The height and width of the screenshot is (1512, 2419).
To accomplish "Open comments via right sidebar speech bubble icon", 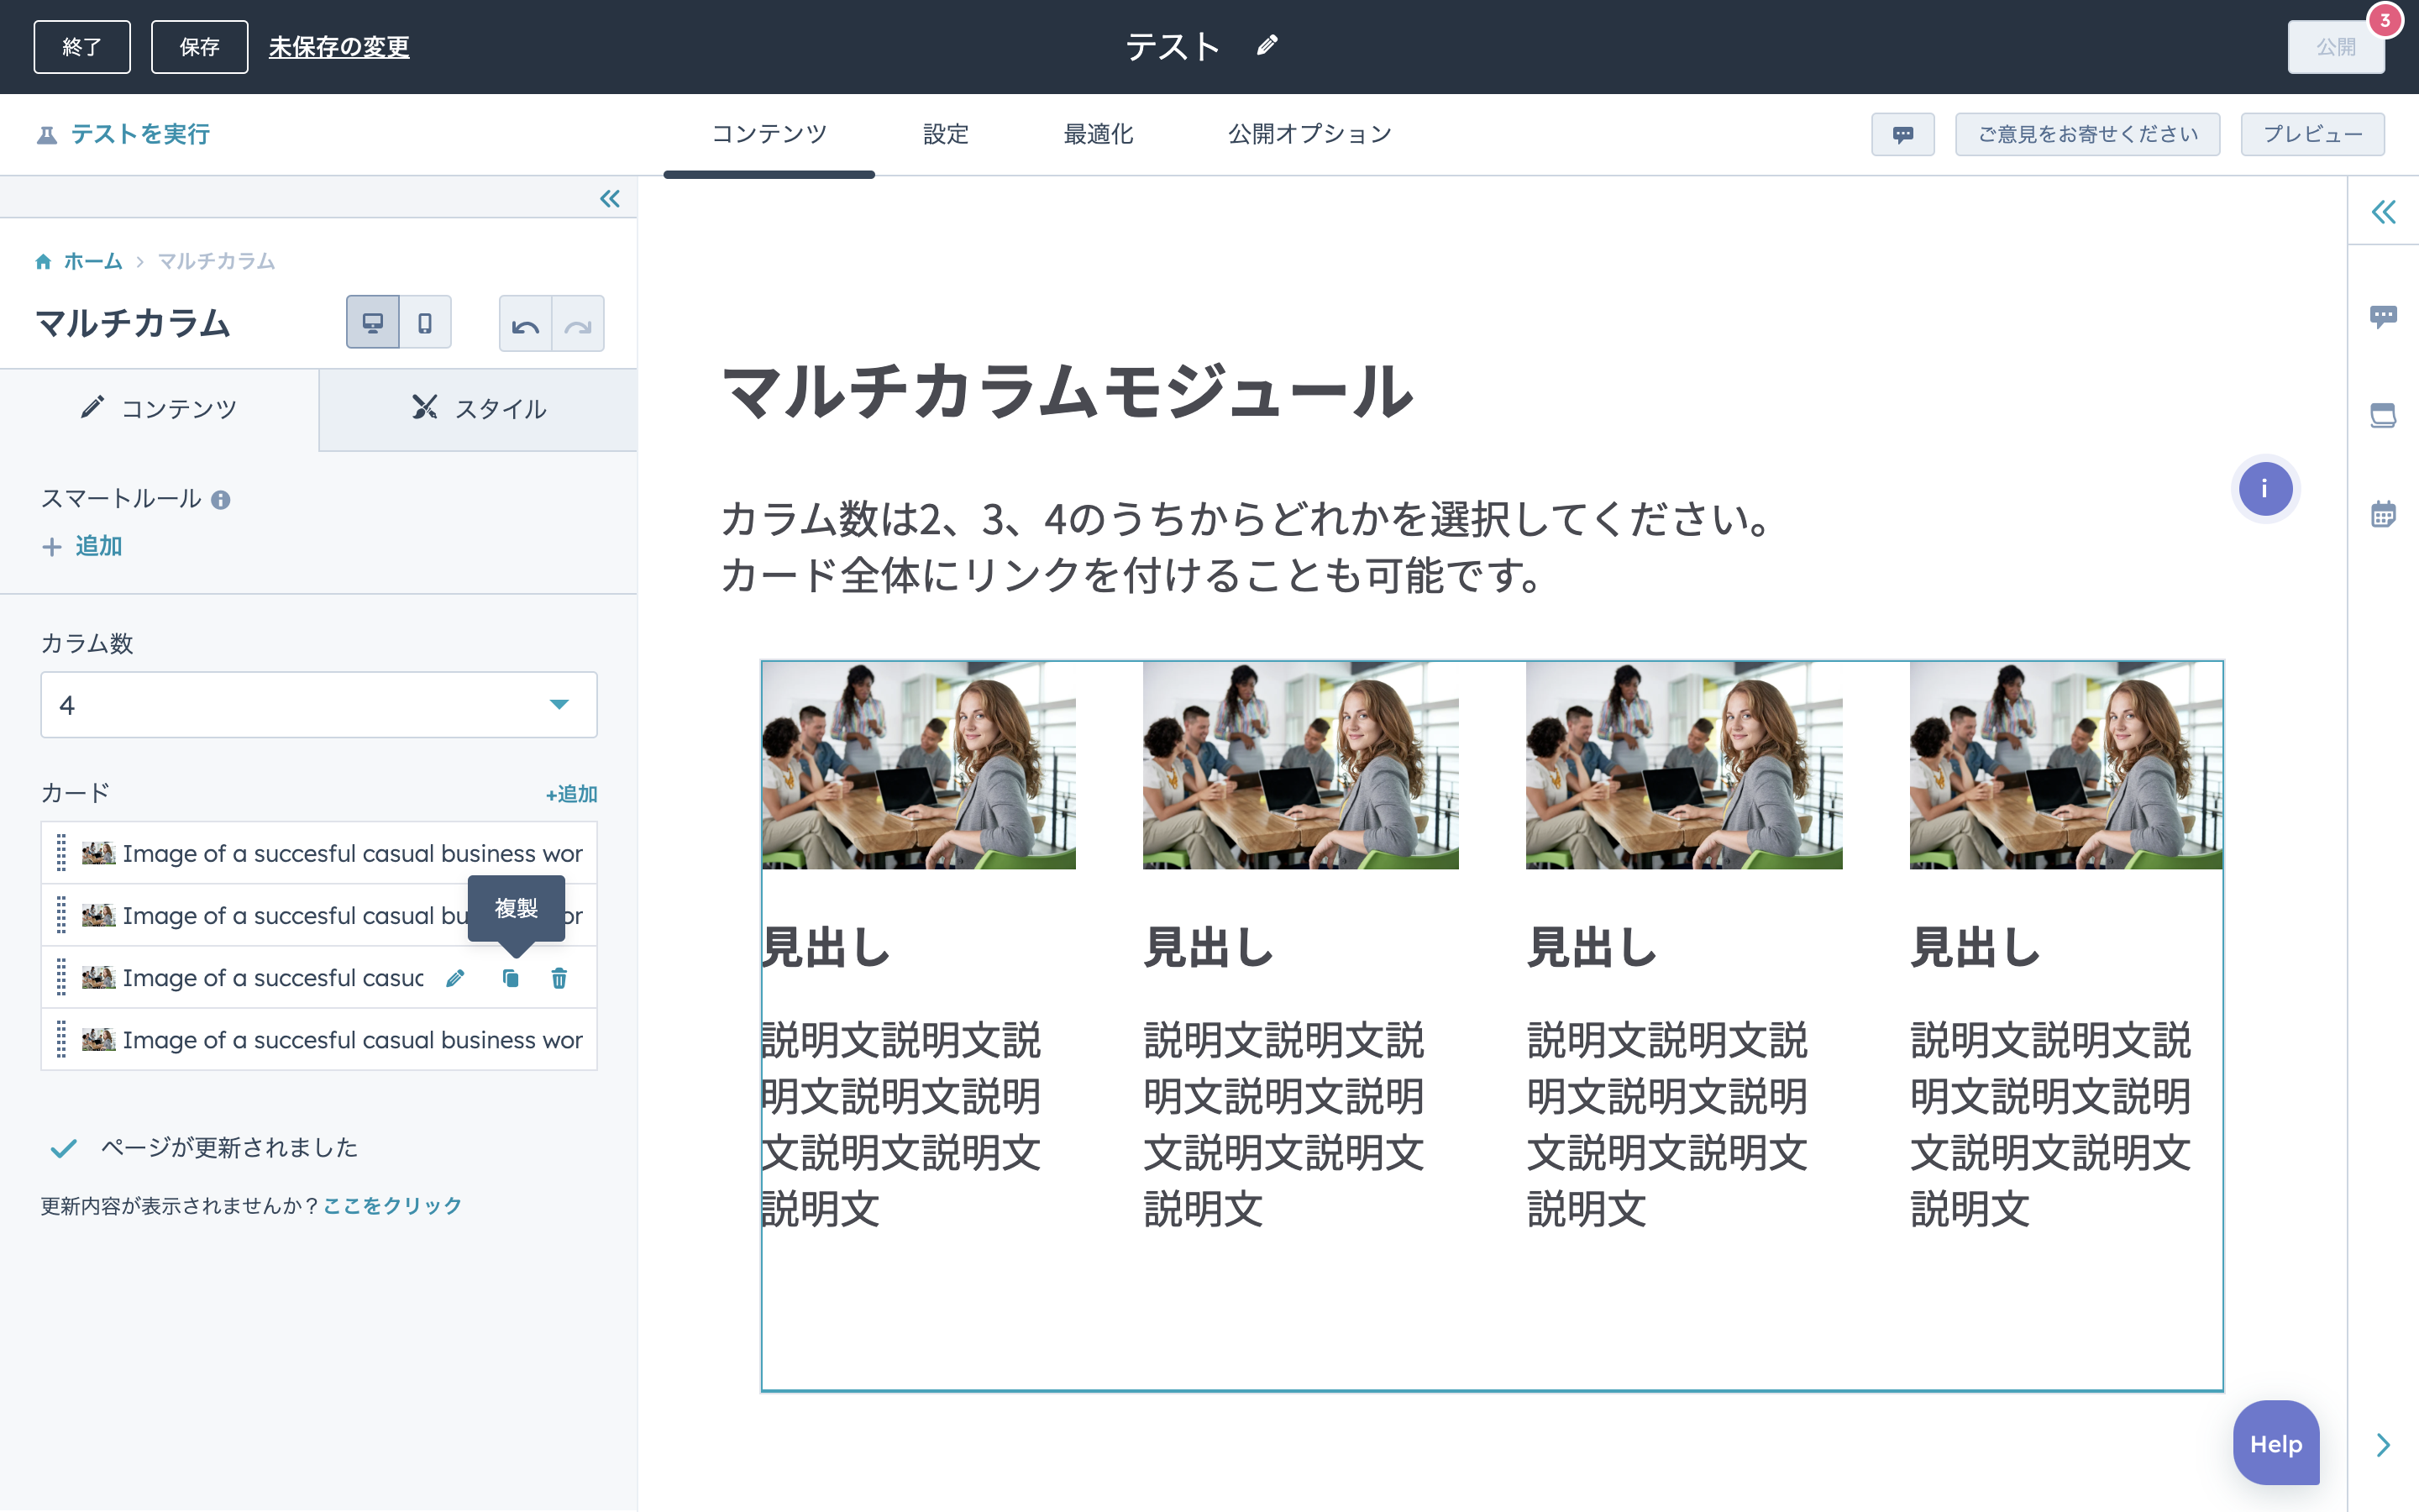I will tap(2383, 317).
